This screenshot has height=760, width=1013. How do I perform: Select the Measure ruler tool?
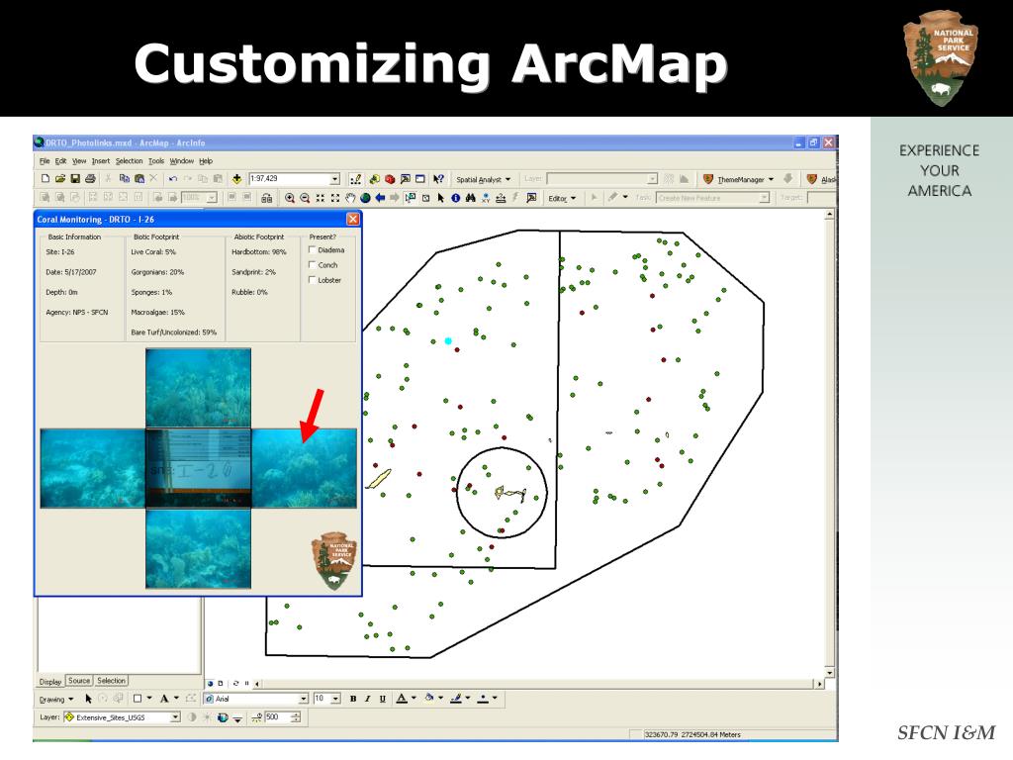pyautogui.click(x=501, y=198)
